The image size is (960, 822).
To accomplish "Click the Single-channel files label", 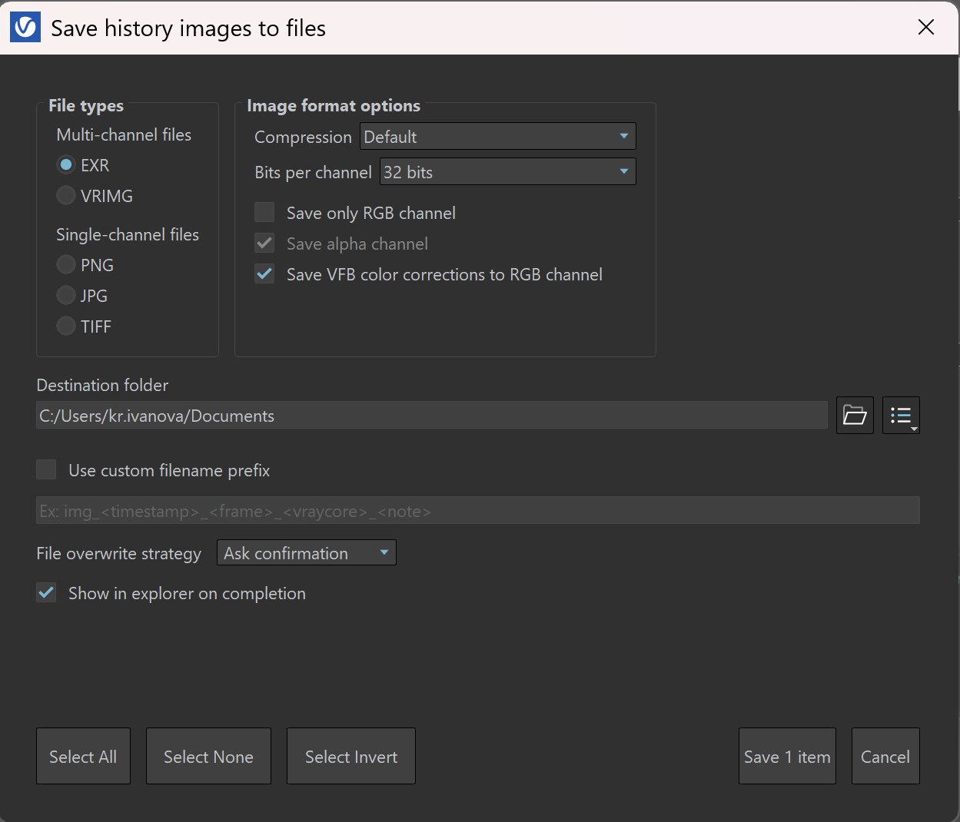I will 128,235.
